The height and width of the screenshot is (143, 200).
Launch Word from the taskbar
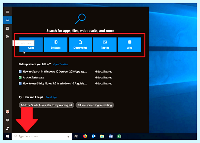click(x=111, y=136)
